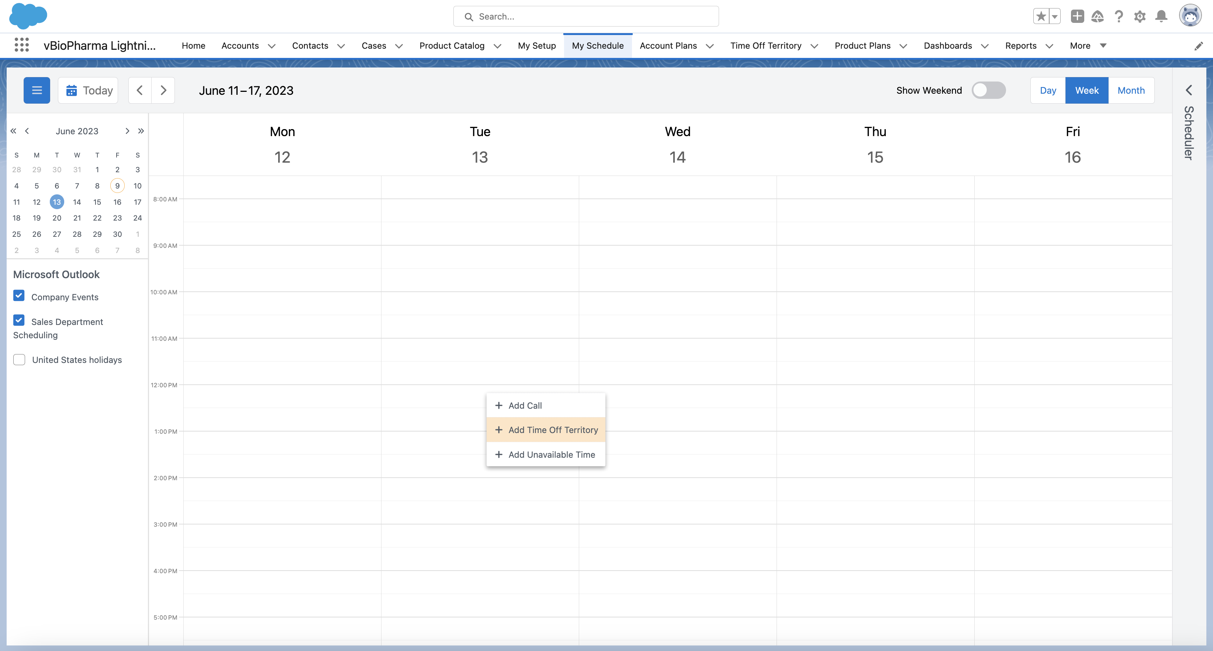Open the App Launcher grid icon
Viewport: 1213px width, 651px height.
pos(22,45)
